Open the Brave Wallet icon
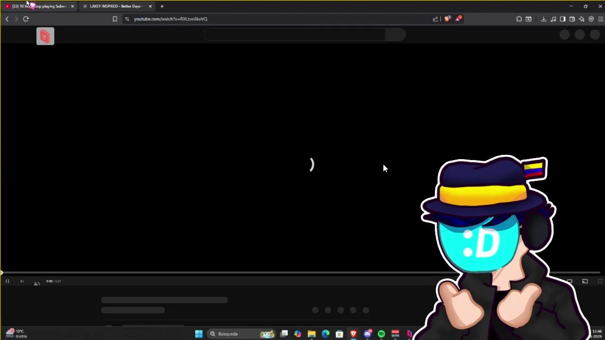The width and height of the screenshot is (605, 340). (x=572, y=19)
